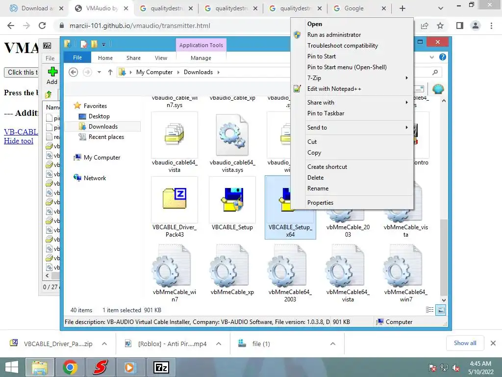
Task: Select vbaudio_cable64_vista.sys gear file icon
Action: [232, 135]
